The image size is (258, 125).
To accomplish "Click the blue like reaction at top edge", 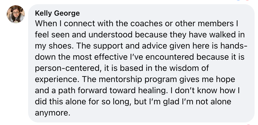I will 238,0.
